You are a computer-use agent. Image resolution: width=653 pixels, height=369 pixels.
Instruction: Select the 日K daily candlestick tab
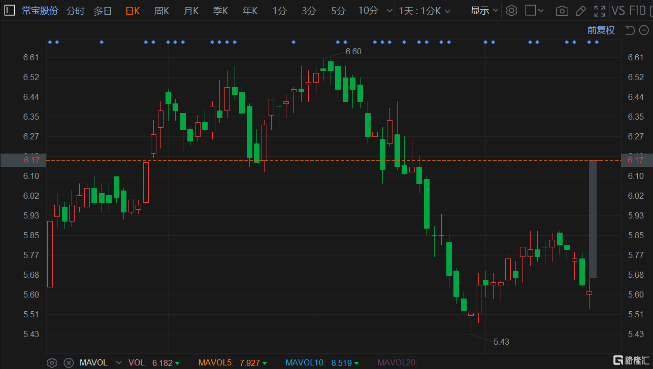pyautogui.click(x=133, y=11)
